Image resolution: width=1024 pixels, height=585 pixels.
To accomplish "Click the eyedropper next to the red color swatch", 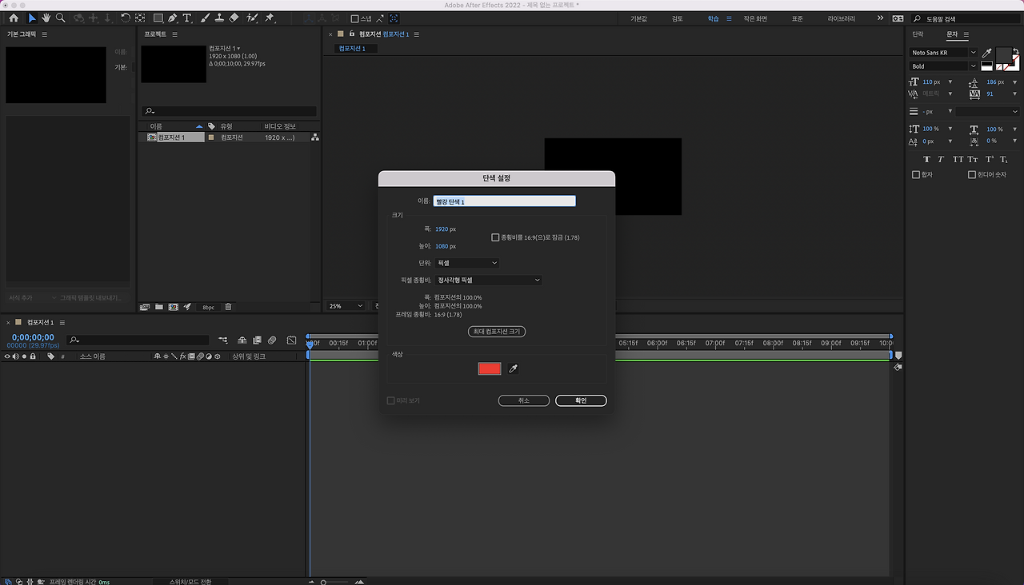I will [514, 368].
